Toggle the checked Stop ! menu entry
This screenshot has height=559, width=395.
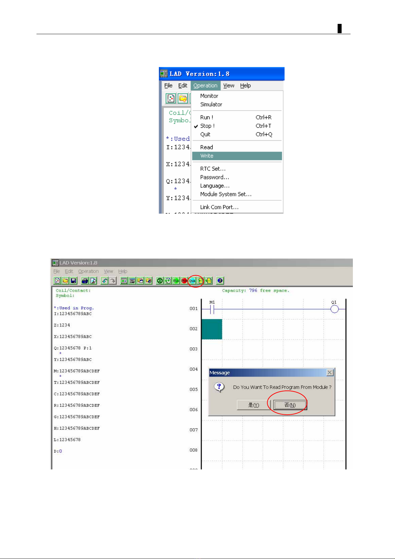tap(207, 126)
